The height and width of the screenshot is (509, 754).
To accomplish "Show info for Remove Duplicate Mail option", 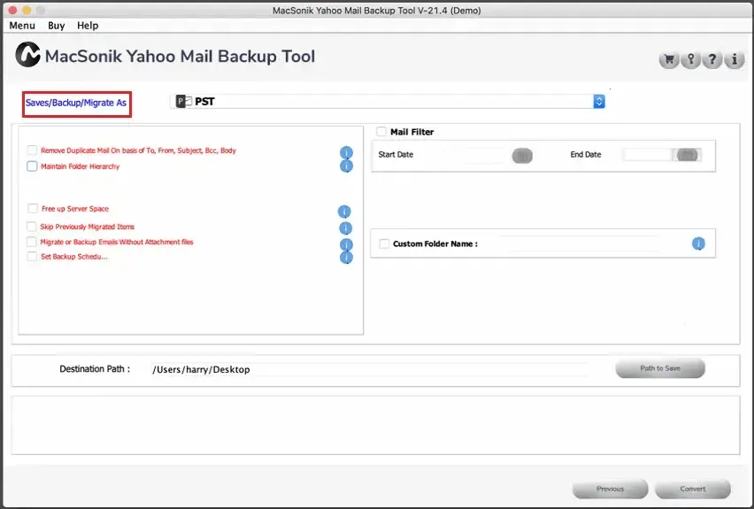I will tap(346, 152).
